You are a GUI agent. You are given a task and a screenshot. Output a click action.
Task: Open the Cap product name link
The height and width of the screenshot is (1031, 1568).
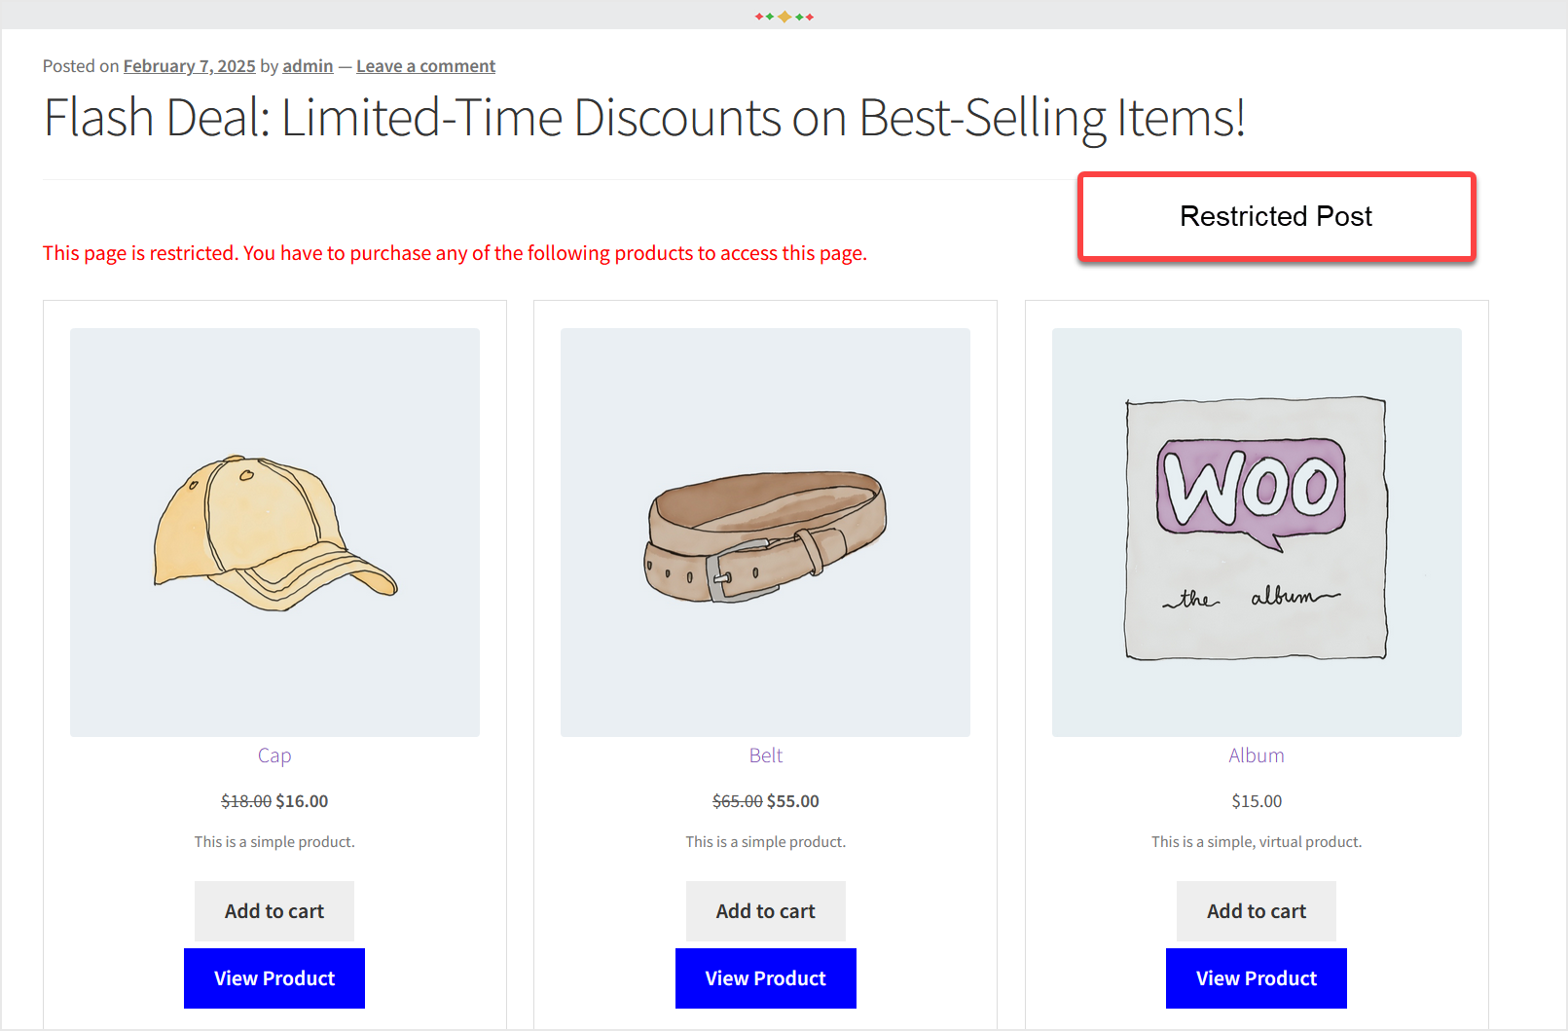(273, 755)
